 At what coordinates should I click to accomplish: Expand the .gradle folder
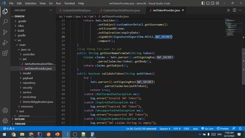(22, 21)
